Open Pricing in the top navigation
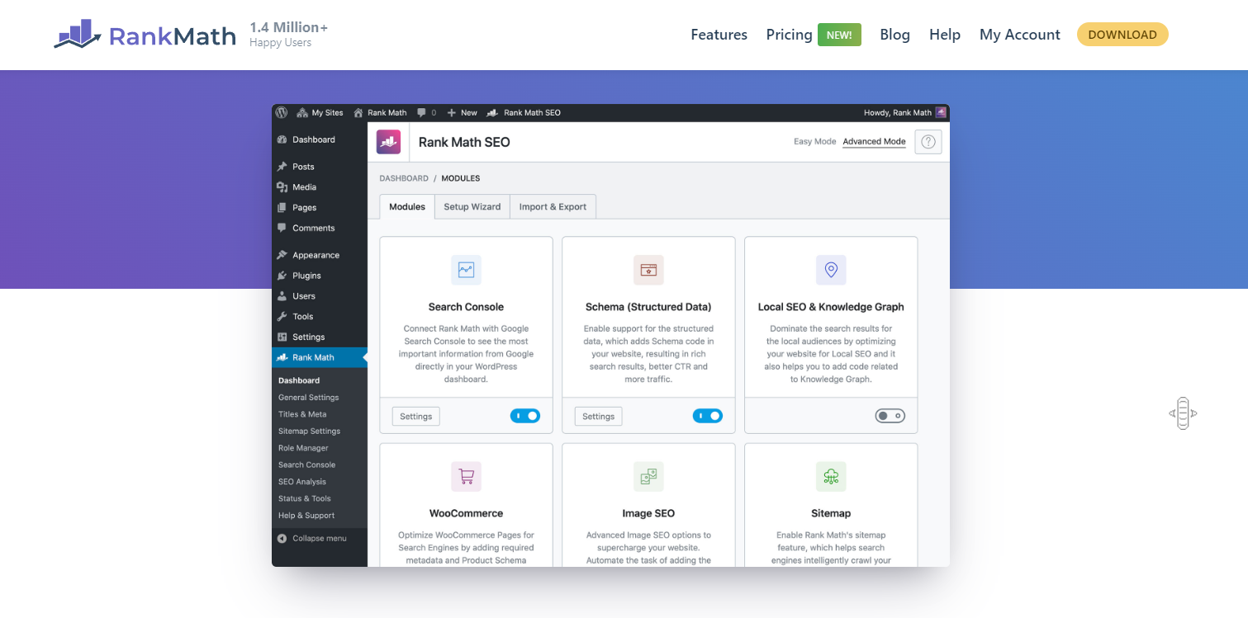The image size is (1248, 618). [790, 35]
